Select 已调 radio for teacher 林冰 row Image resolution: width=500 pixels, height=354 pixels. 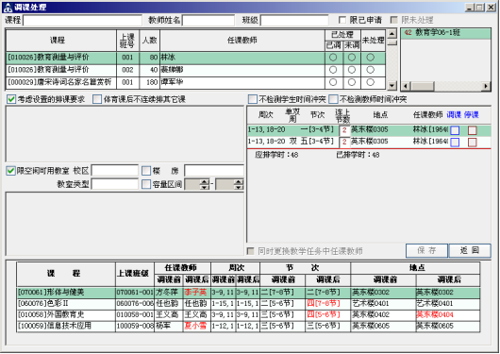tap(333, 58)
